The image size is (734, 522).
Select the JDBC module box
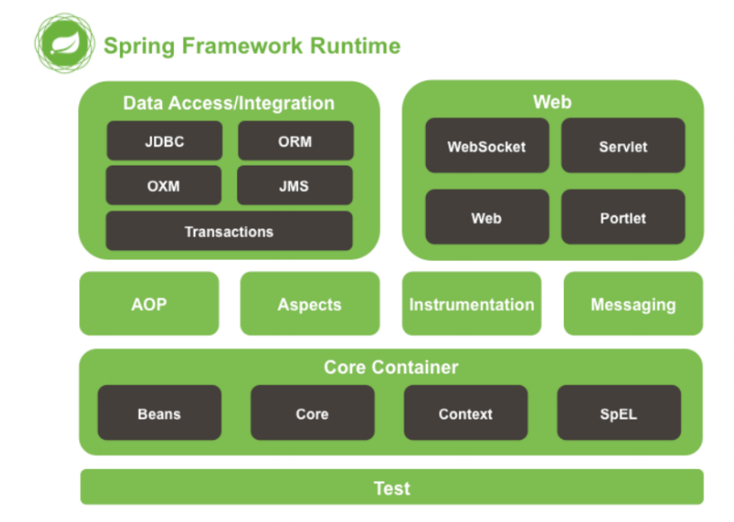coord(164,140)
